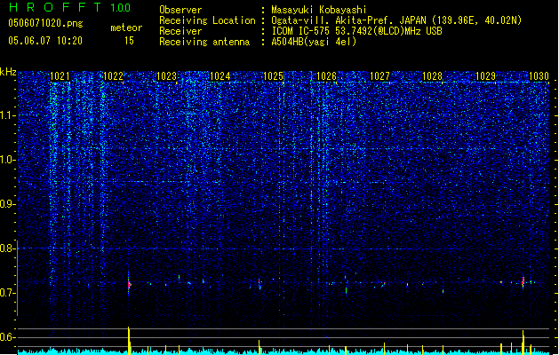This screenshot has height=355, width=559.
Task: Click the 0.6 kHz frequency label
Action: pos(7,337)
